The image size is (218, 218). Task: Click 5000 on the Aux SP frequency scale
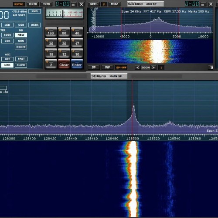(x=177, y=37)
